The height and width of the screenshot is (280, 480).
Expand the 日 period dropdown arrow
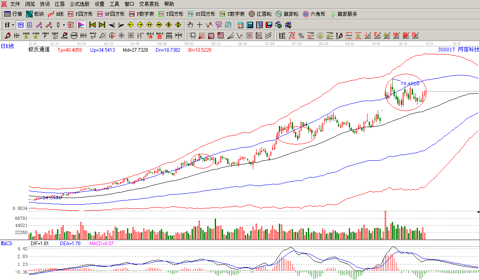click(x=13, y=25)
